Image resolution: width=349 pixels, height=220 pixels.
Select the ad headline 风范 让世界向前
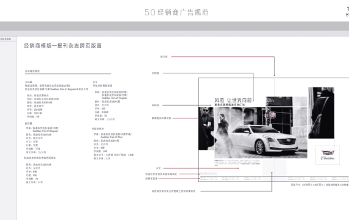[233, 100]
